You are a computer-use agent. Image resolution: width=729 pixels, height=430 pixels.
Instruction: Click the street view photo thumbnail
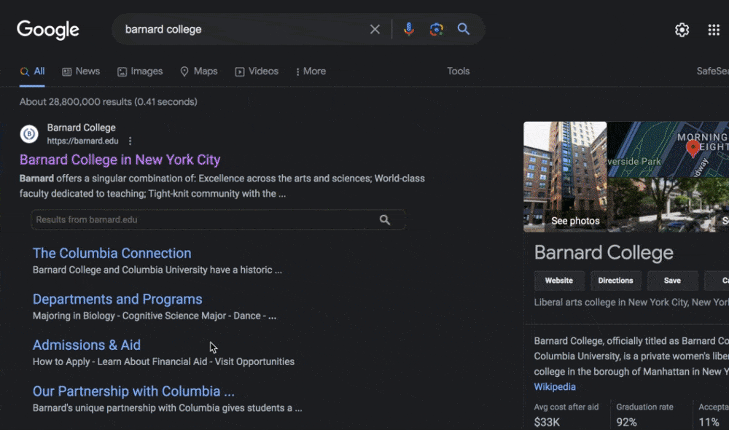[668, 205]
